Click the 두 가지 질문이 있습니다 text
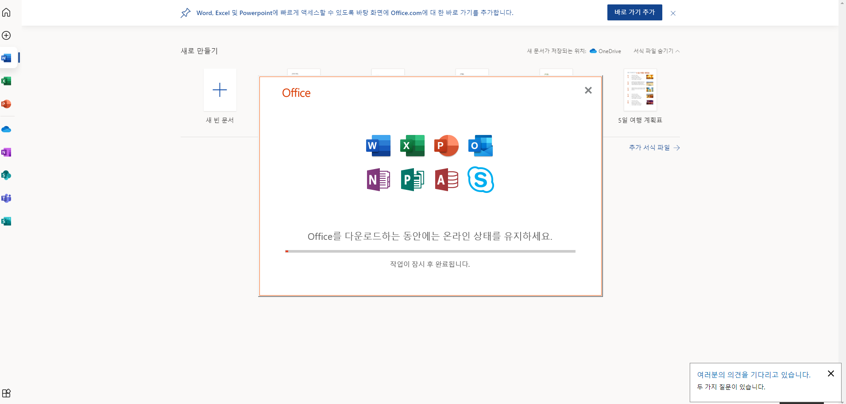The height and width of the screenshot is (404, 846). (x=731, y=387)
